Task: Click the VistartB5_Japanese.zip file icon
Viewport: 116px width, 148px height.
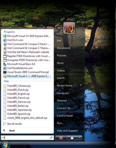Action: click(x=5, y=110)
